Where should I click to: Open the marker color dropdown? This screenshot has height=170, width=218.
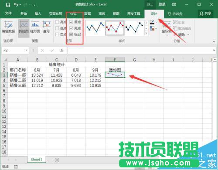point(156,28)
